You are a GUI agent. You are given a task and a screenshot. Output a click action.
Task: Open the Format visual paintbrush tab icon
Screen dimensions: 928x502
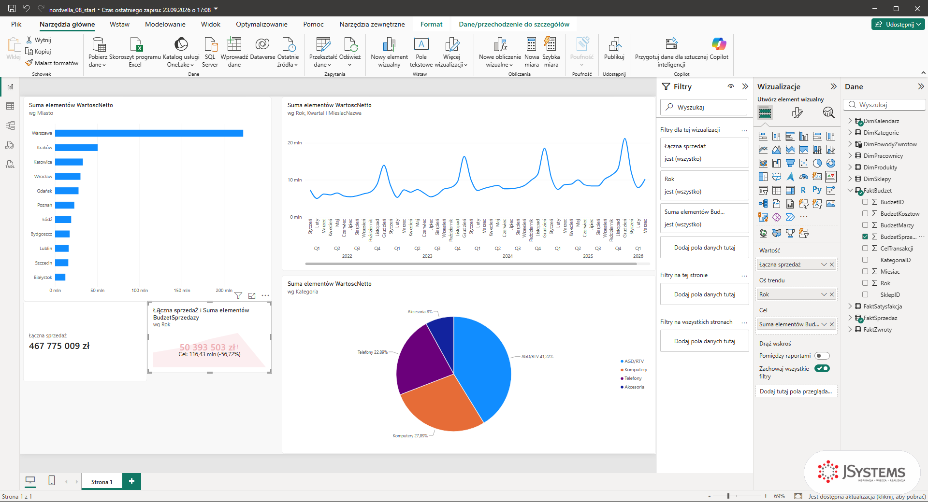tap(797, 112)
